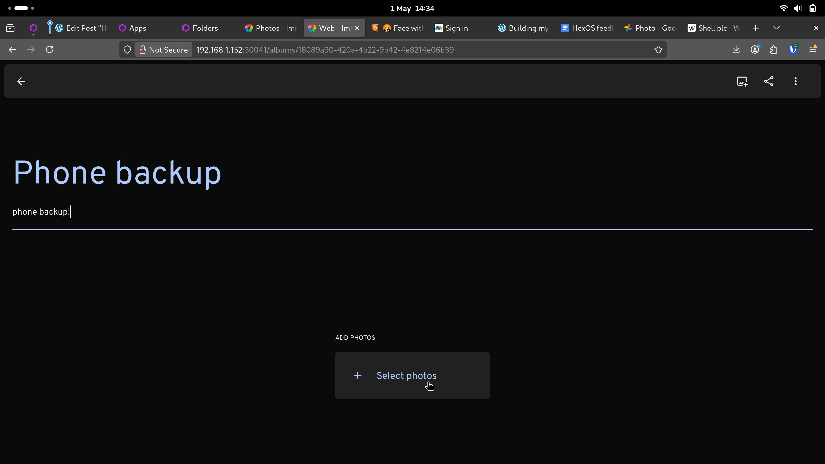
Task: Click the album back arrow
Action: (21, 81)
